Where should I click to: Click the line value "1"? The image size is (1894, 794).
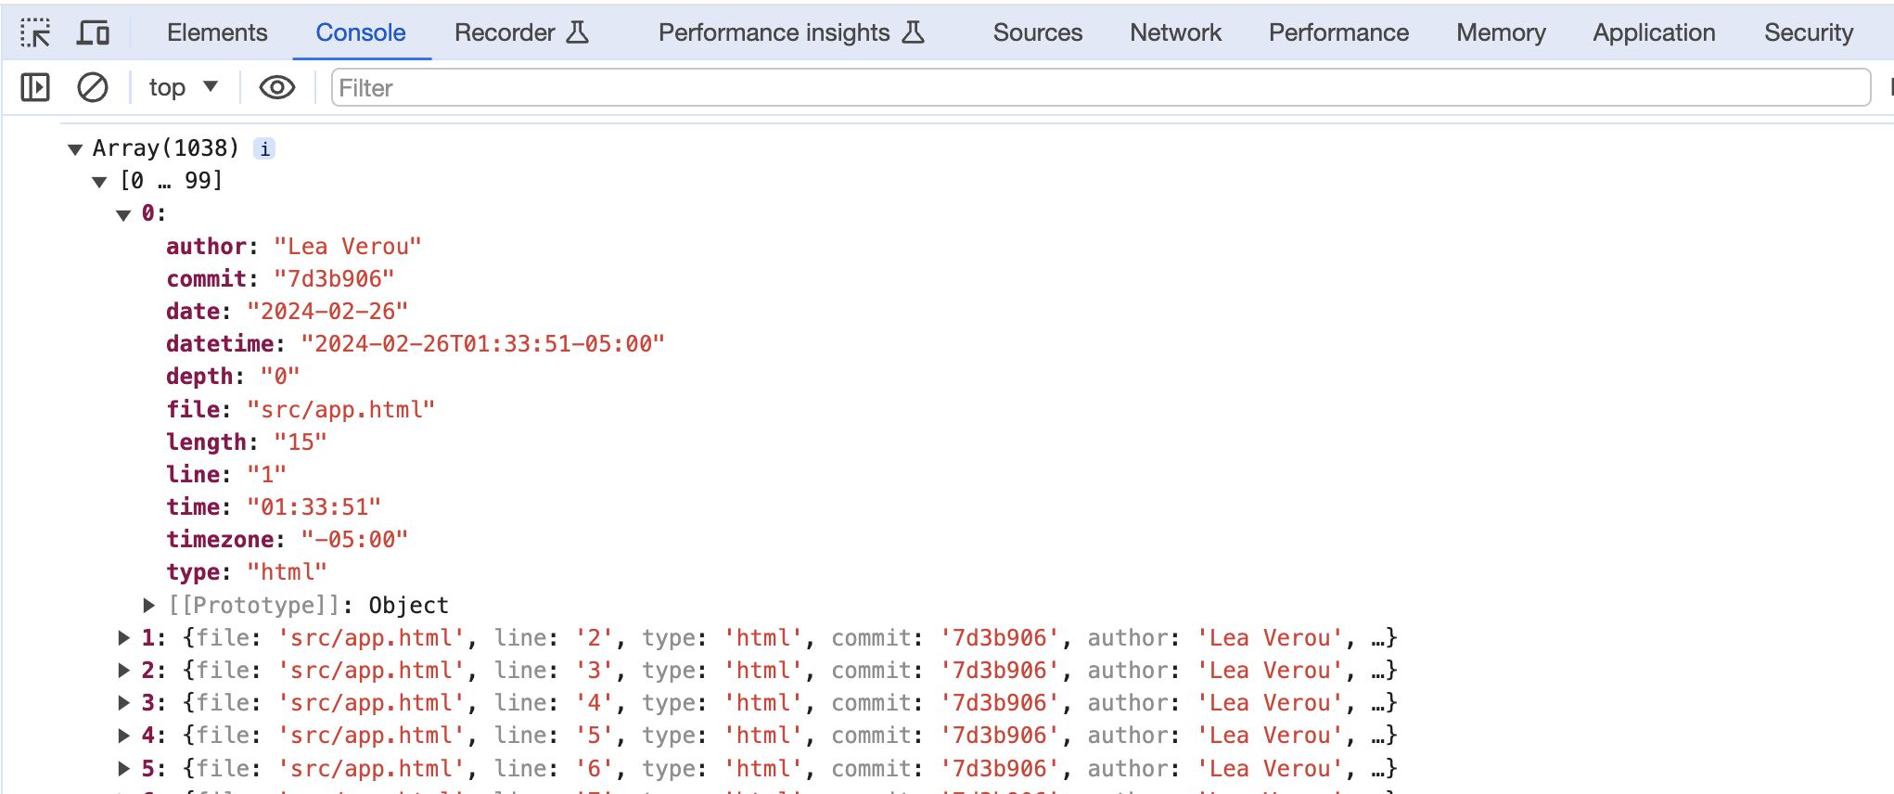click(x=267, y=475)
